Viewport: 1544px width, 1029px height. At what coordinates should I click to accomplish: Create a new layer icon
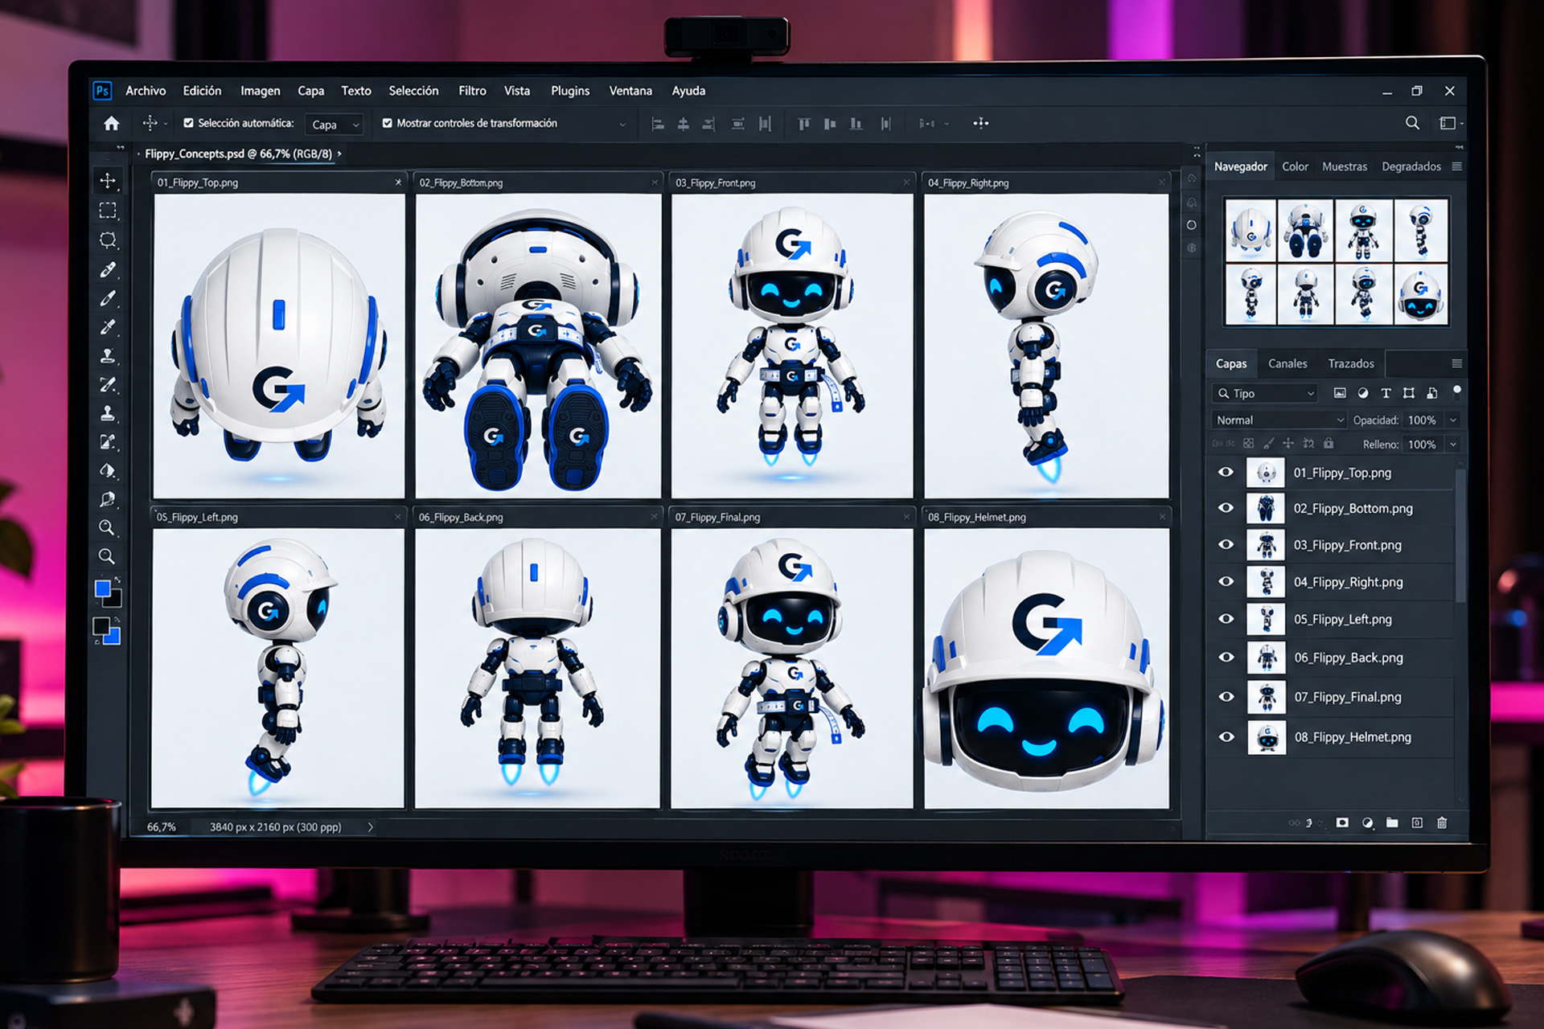tap(1417, 822)
